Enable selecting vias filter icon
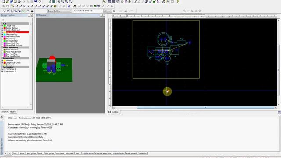 pos(16,11)
